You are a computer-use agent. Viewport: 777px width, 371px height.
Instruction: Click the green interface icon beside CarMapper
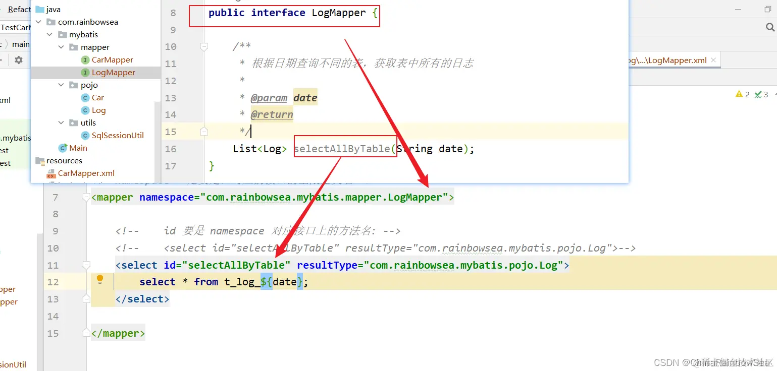pos(85,59)
